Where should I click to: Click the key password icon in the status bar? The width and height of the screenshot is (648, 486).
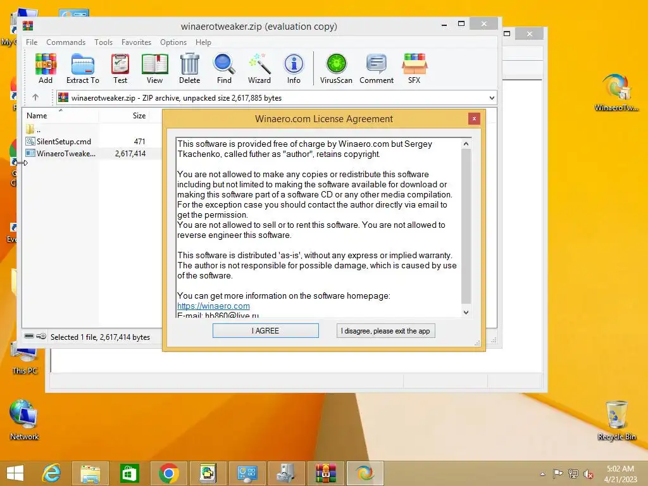(41, 337)
